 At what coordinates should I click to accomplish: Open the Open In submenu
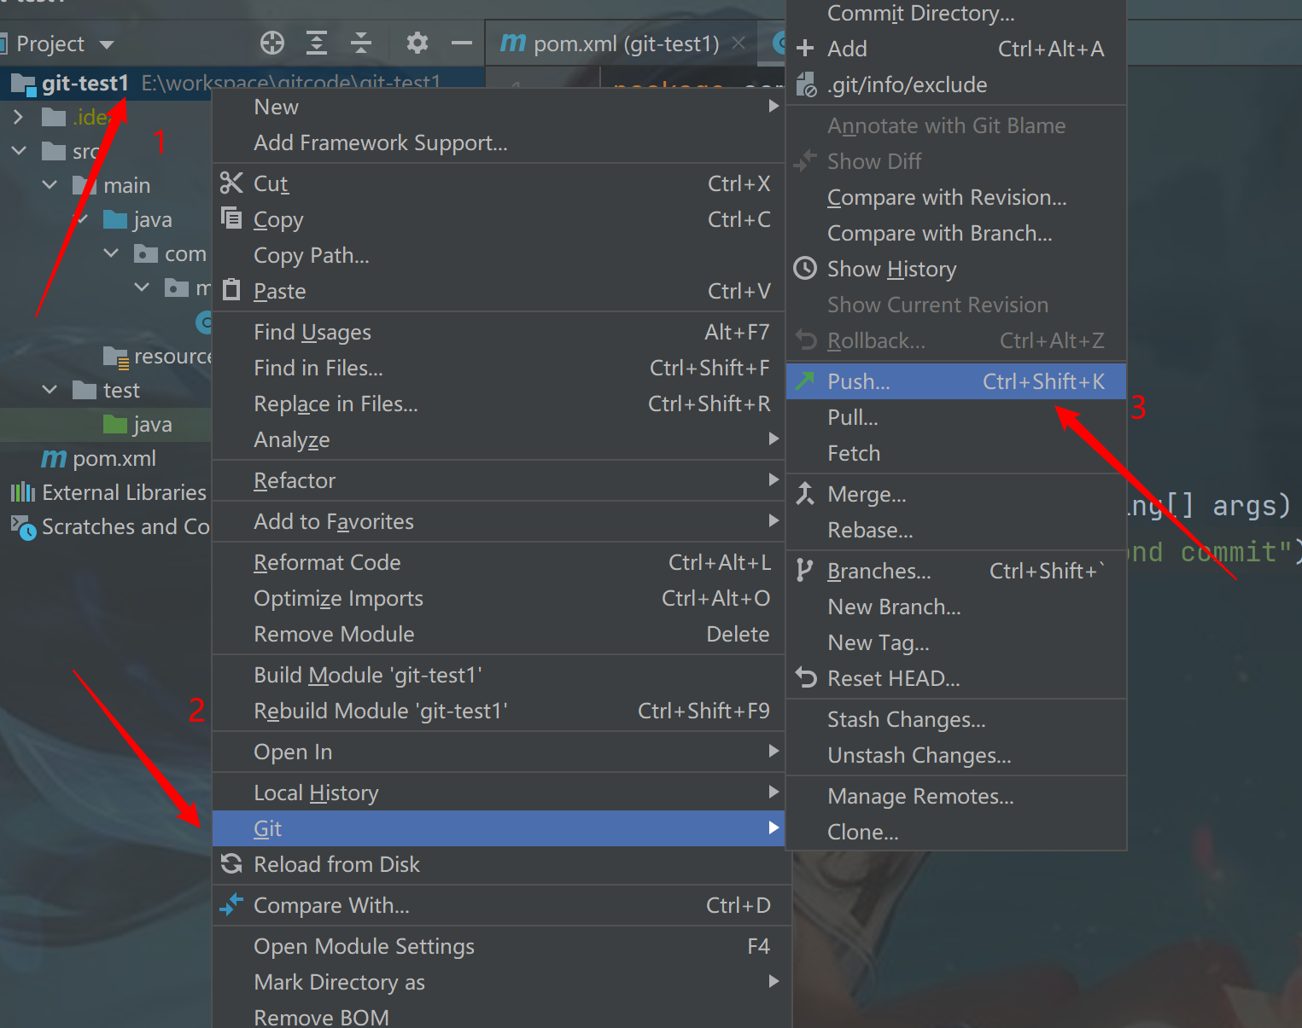(x=499, y=752)
